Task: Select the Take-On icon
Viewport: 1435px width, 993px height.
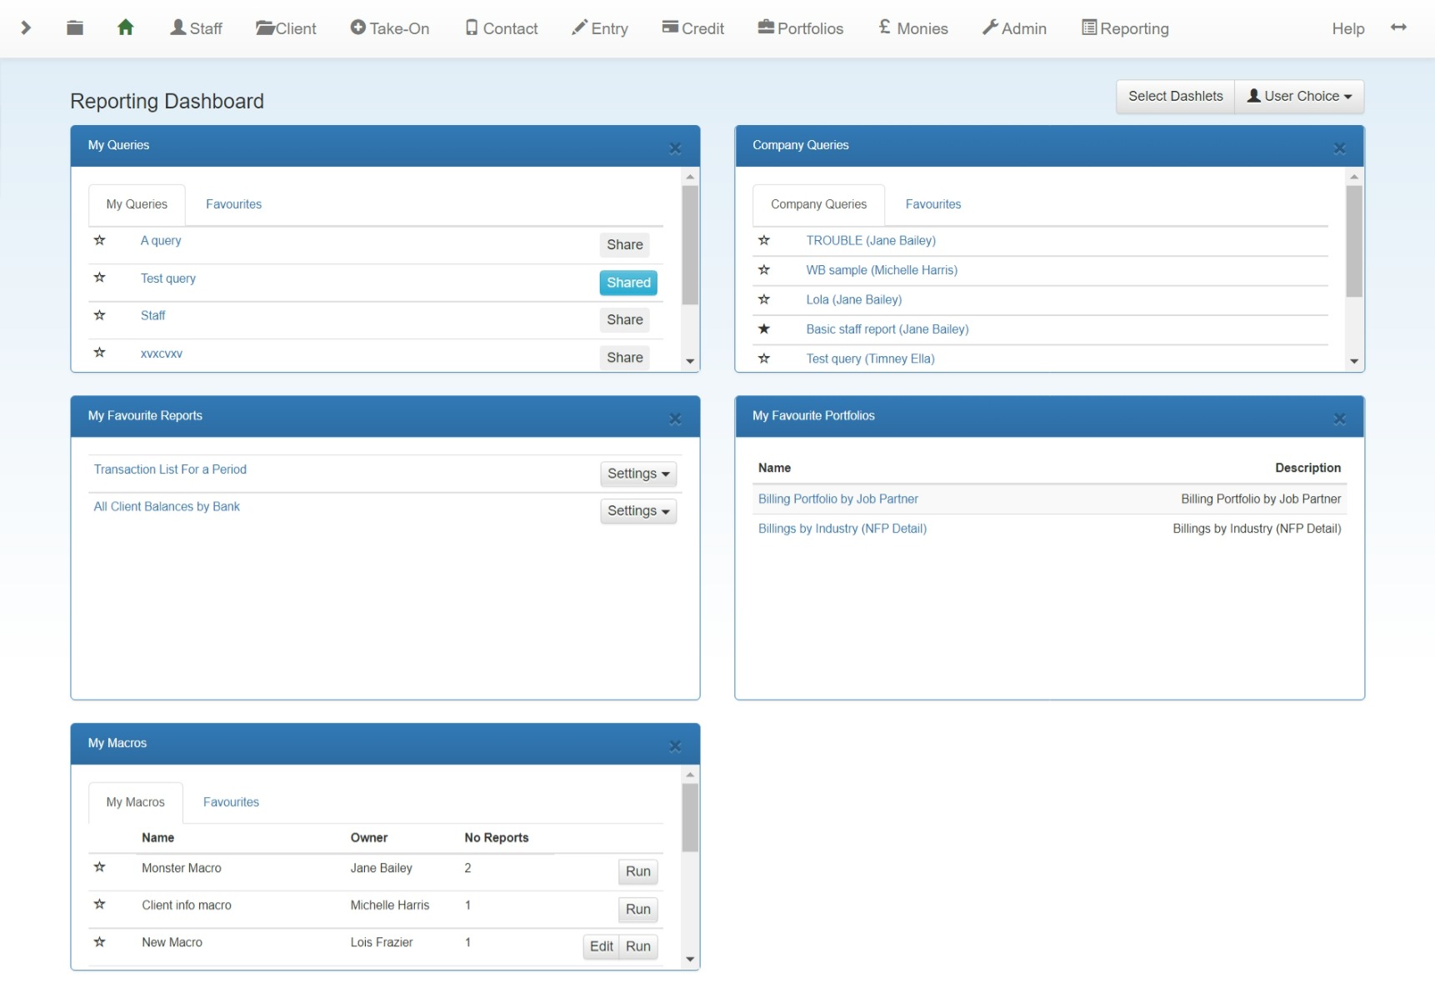Action: [389, 28]
